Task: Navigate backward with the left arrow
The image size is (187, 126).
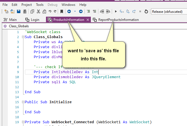Action: click(69, 11)
